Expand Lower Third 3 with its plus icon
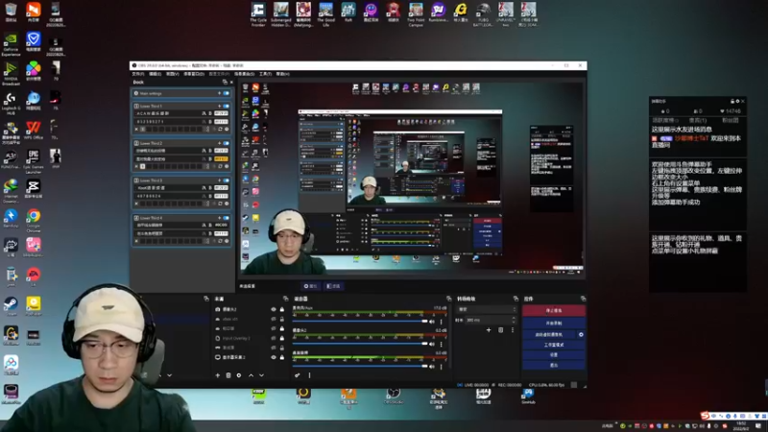Viewport: 768px width, 432px height. tap(220, 180)
